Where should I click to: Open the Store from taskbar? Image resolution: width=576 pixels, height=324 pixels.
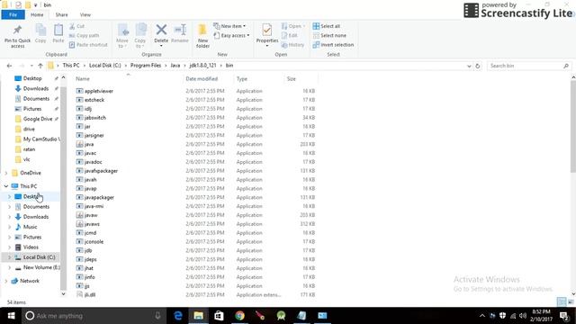219,316
